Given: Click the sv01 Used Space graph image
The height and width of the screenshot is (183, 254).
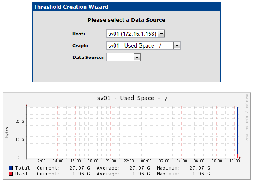Looking at the screenshot, I should (x=126, y=136).
